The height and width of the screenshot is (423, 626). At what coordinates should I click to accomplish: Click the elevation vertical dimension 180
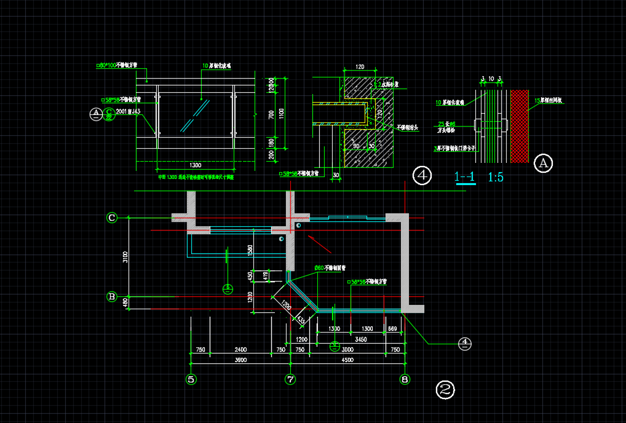click(271, 143)
